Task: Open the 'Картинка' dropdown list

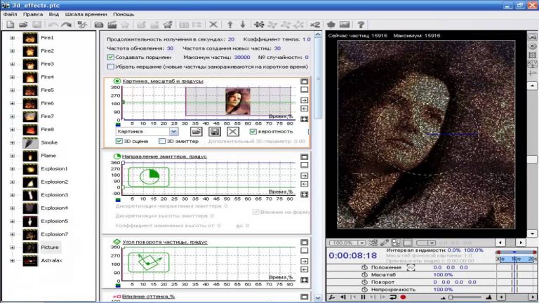Action: (x=173, y=131)
